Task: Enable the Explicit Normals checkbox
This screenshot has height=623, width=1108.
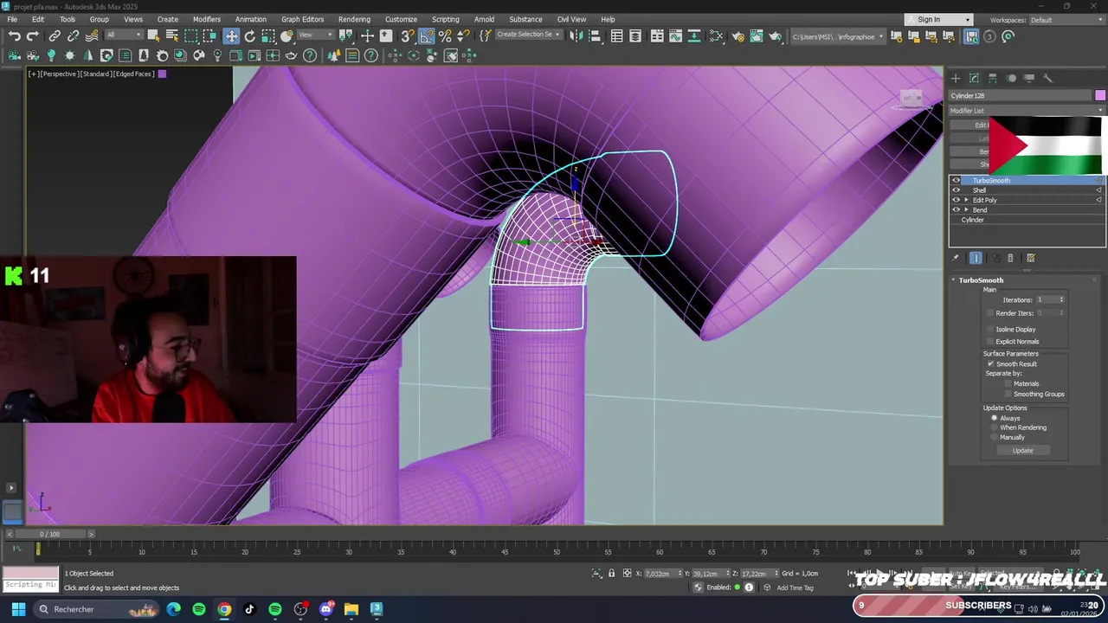Action: click(991, 342)
